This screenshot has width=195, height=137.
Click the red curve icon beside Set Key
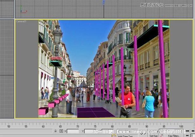click(161, 136)
